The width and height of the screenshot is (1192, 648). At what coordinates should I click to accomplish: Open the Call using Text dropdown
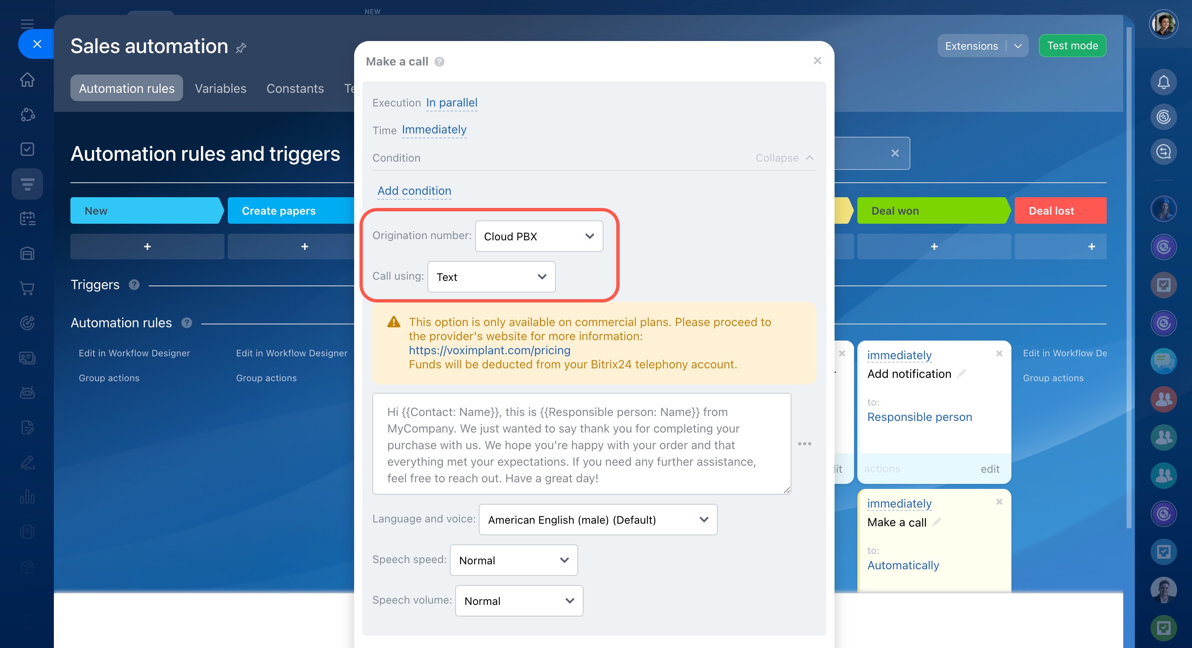pos(491,277)
